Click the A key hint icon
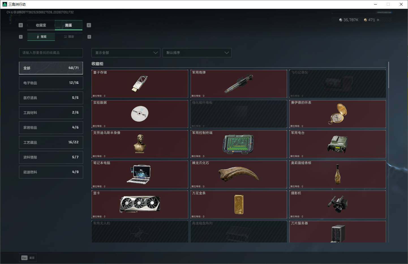The height and width of the screenshot is (264, 408). [x=21, y=37]
